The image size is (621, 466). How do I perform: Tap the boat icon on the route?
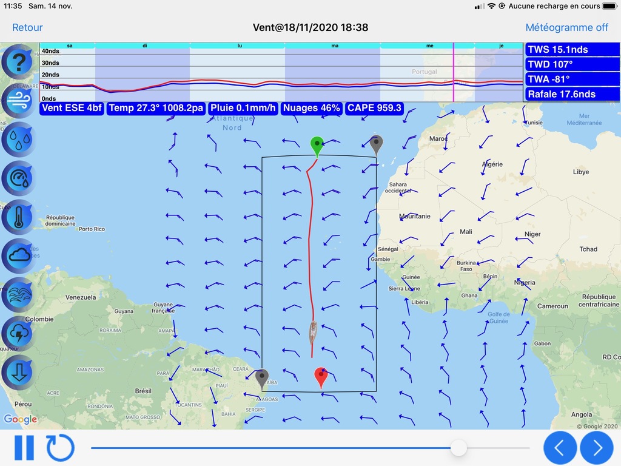point(313,332)
